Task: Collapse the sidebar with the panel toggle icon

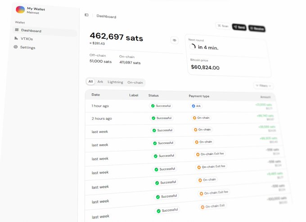Action: click(86, 15)
